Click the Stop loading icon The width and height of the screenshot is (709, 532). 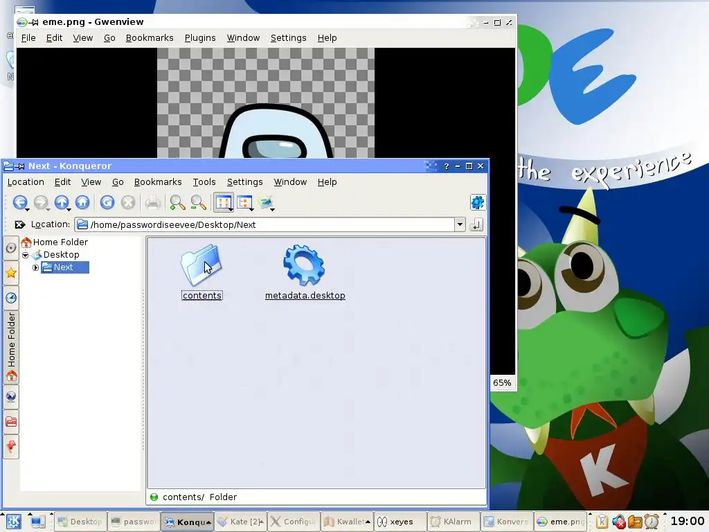click(x=128, y=202)
